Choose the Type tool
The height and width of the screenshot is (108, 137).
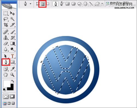[x=13, y=56]
